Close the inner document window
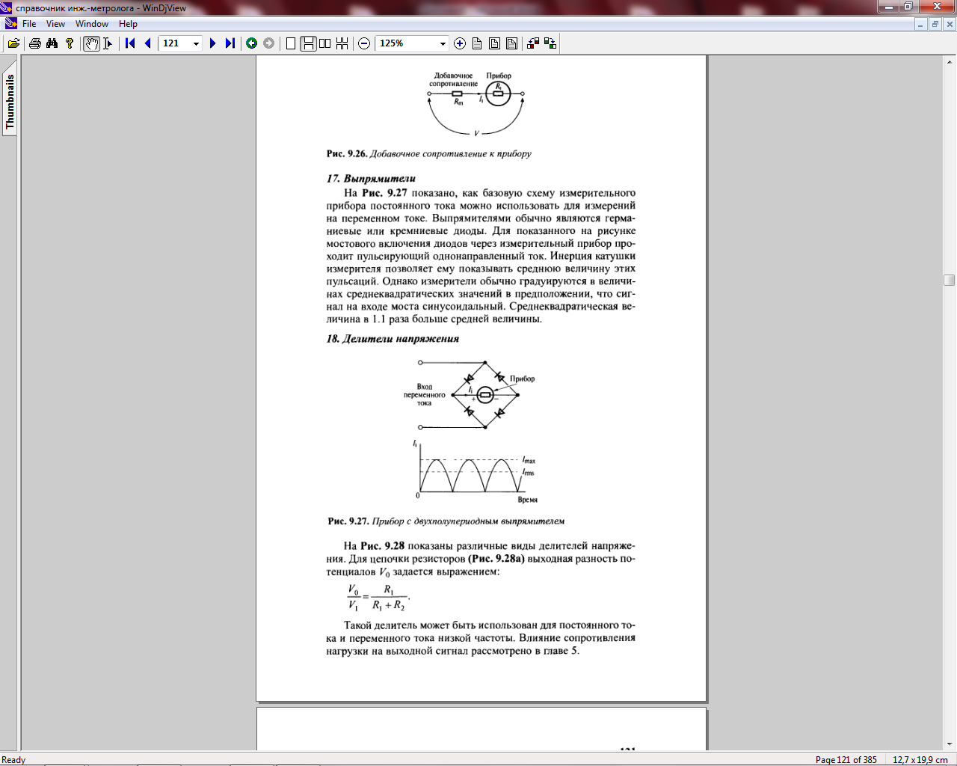This screenshot has height=766, width=957. pos(950,24)
